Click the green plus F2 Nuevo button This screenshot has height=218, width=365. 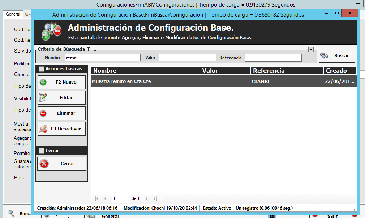pyautogui.click(x=61, y=82)
